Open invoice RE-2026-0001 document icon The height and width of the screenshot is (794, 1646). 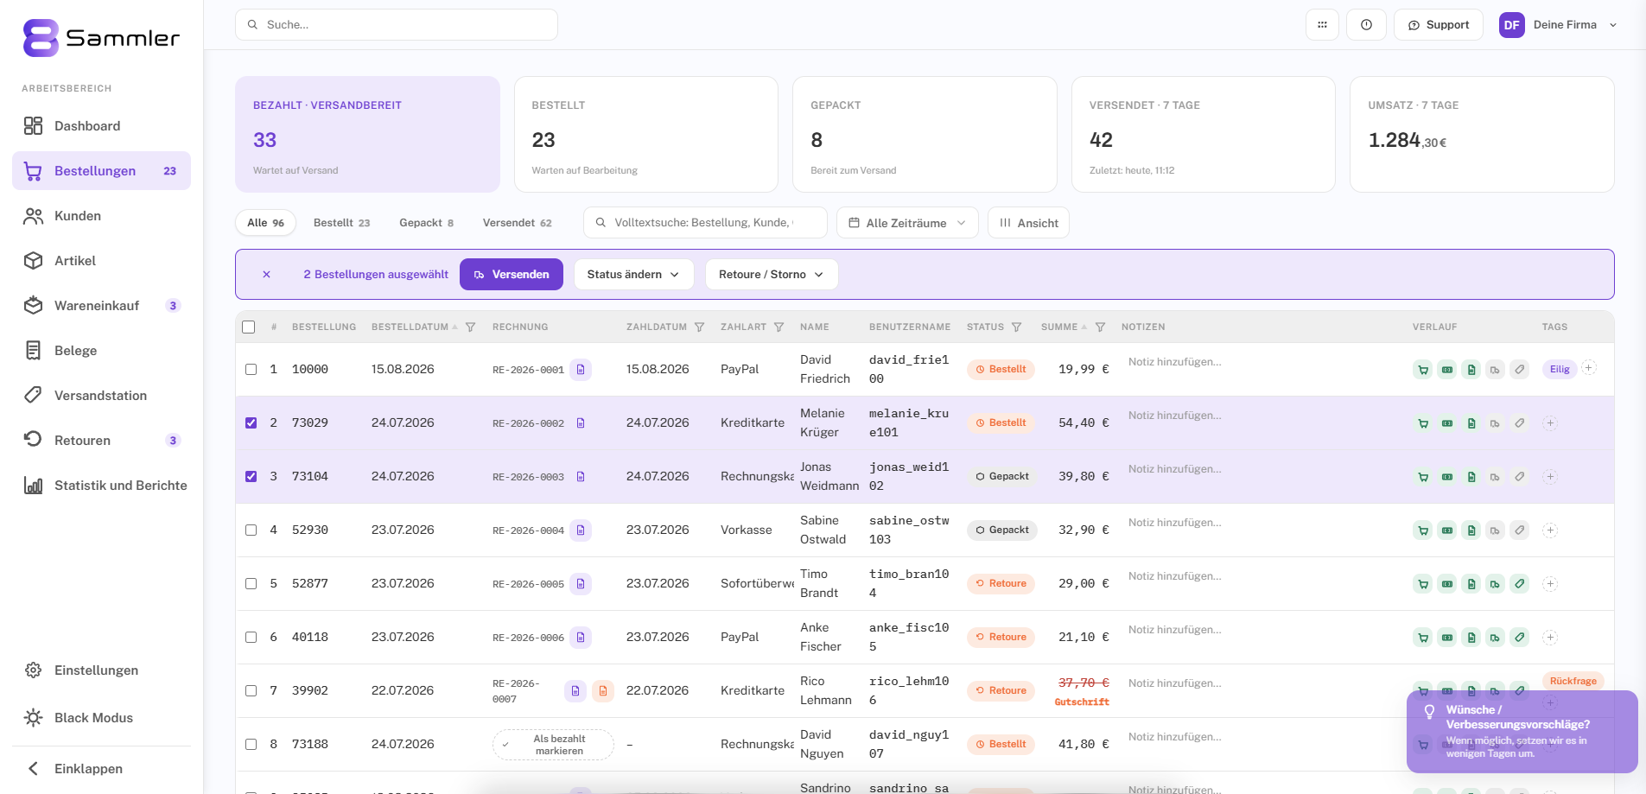(x=581, y=370)
